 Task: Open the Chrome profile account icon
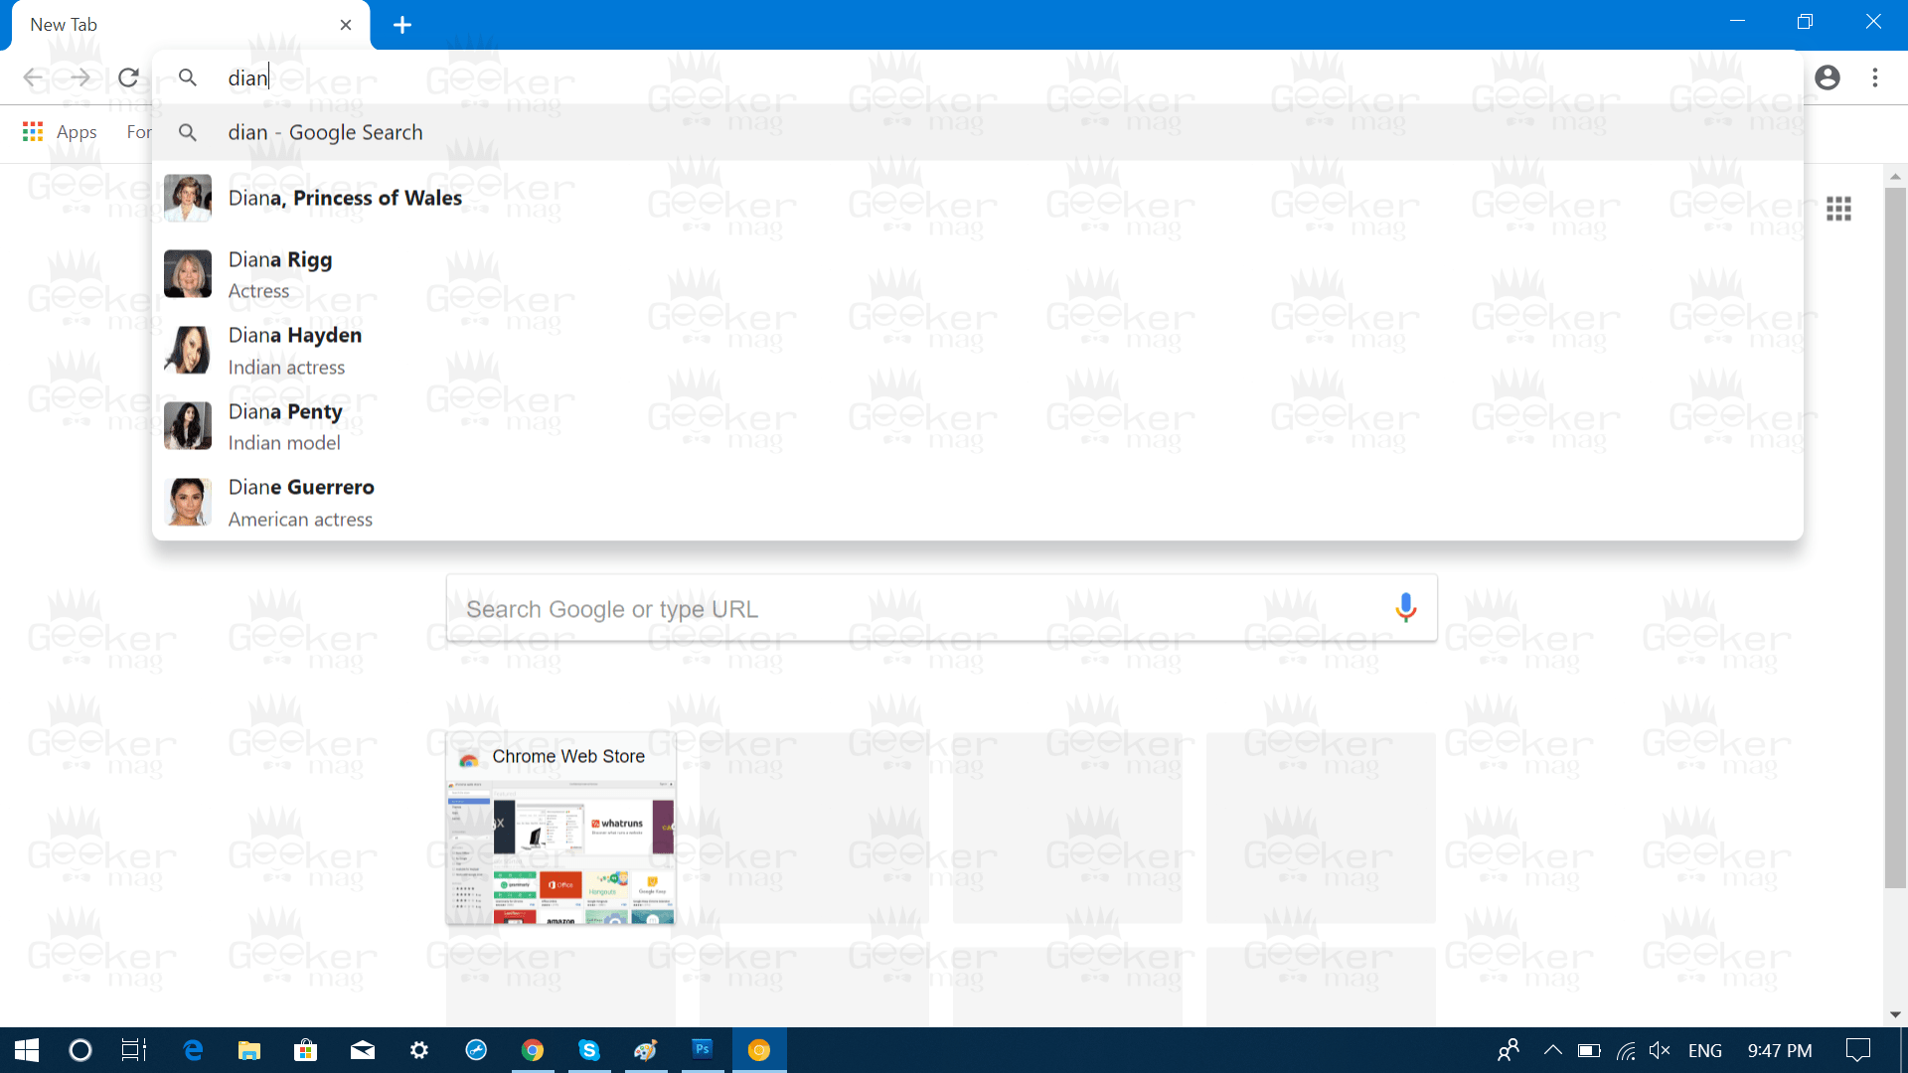[x=1827, y=77]
